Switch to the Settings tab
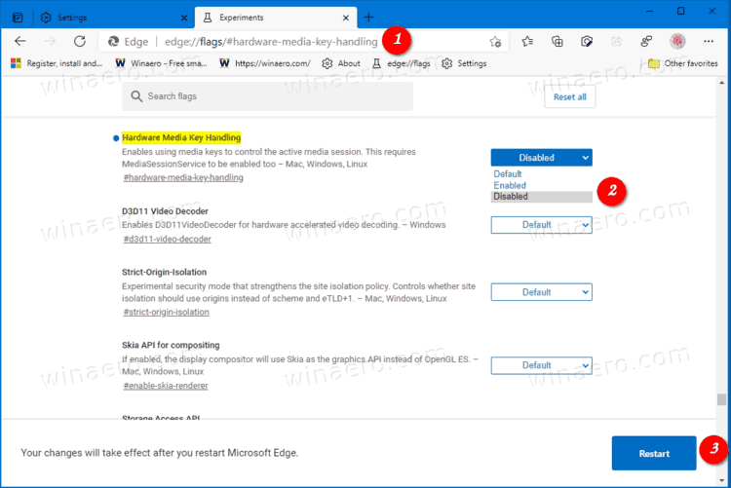This screenshot has width=731, height=488. point(113,18)
